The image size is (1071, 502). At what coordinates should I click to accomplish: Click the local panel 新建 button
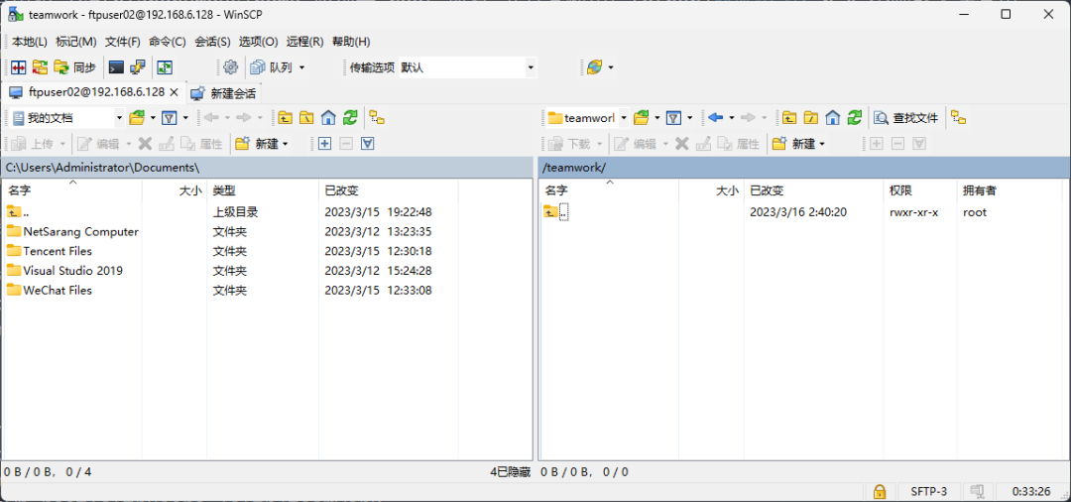[262, 144]
